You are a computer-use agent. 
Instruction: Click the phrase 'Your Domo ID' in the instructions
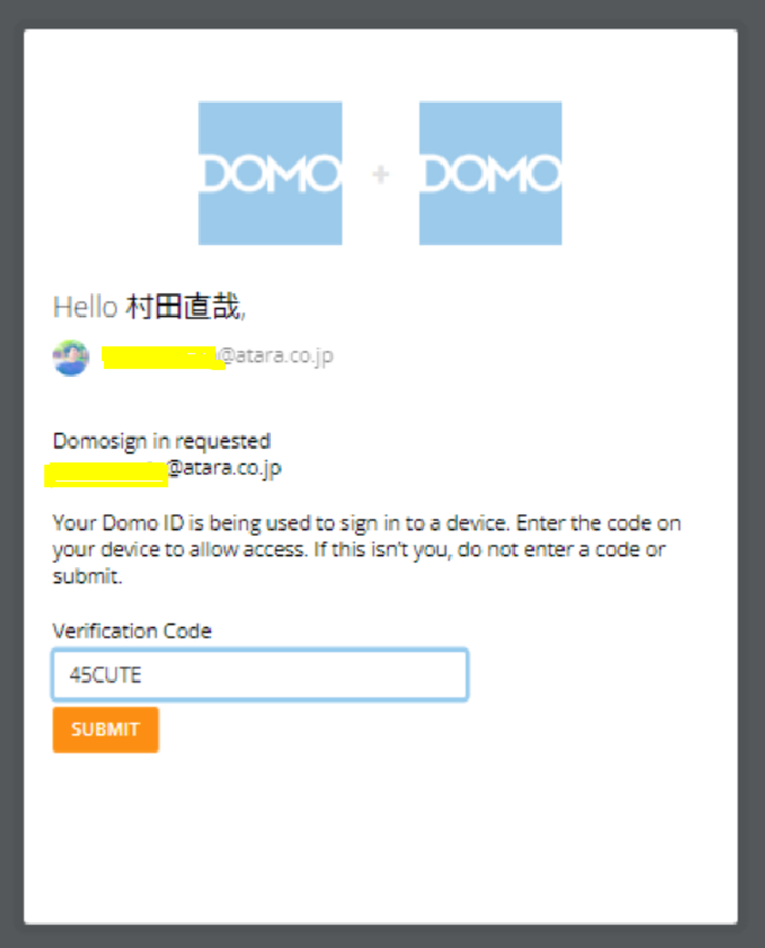pos(118,523)
